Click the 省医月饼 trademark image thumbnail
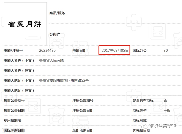Image resolution: width=182 pixels, height=134 pixels. pos(25,24)
